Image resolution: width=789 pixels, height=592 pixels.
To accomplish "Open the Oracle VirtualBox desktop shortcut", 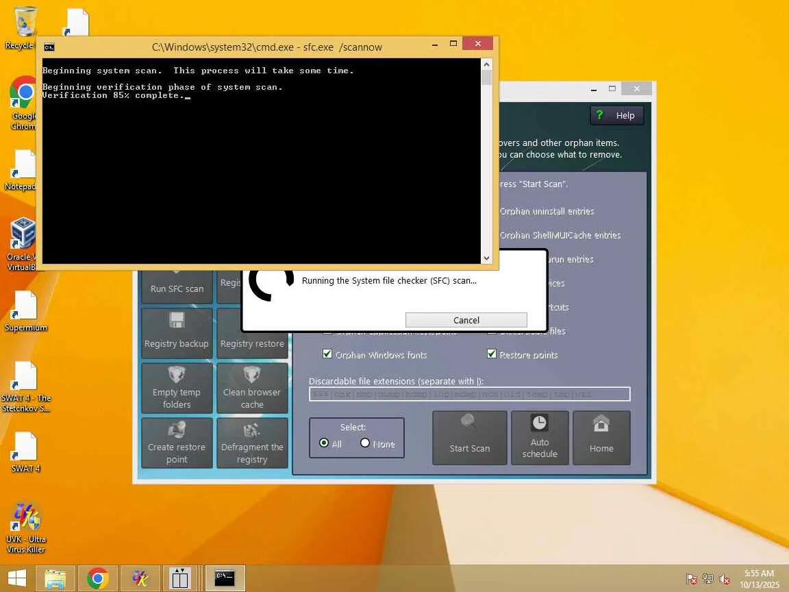I will pyautogui.click(x=23, y=244).
